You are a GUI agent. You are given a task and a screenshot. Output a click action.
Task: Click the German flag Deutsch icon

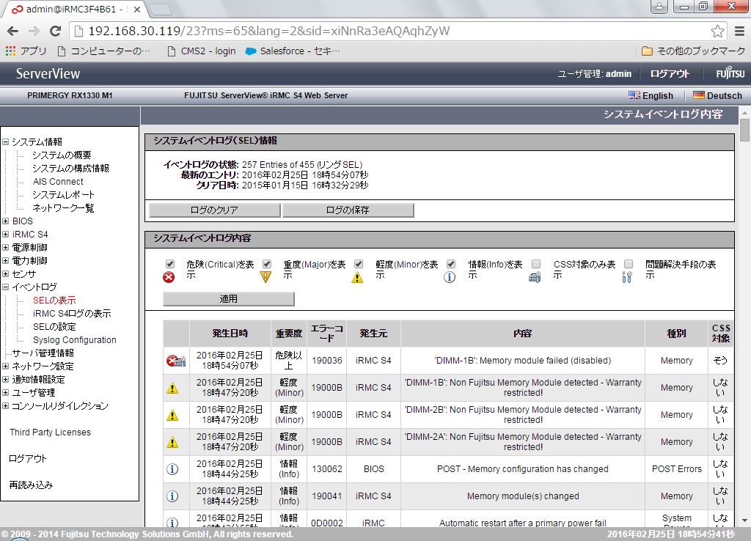(698, 95)
